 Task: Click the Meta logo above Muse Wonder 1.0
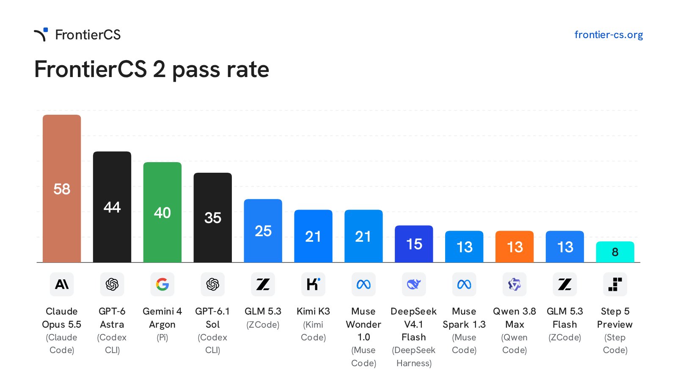point(364,284)
